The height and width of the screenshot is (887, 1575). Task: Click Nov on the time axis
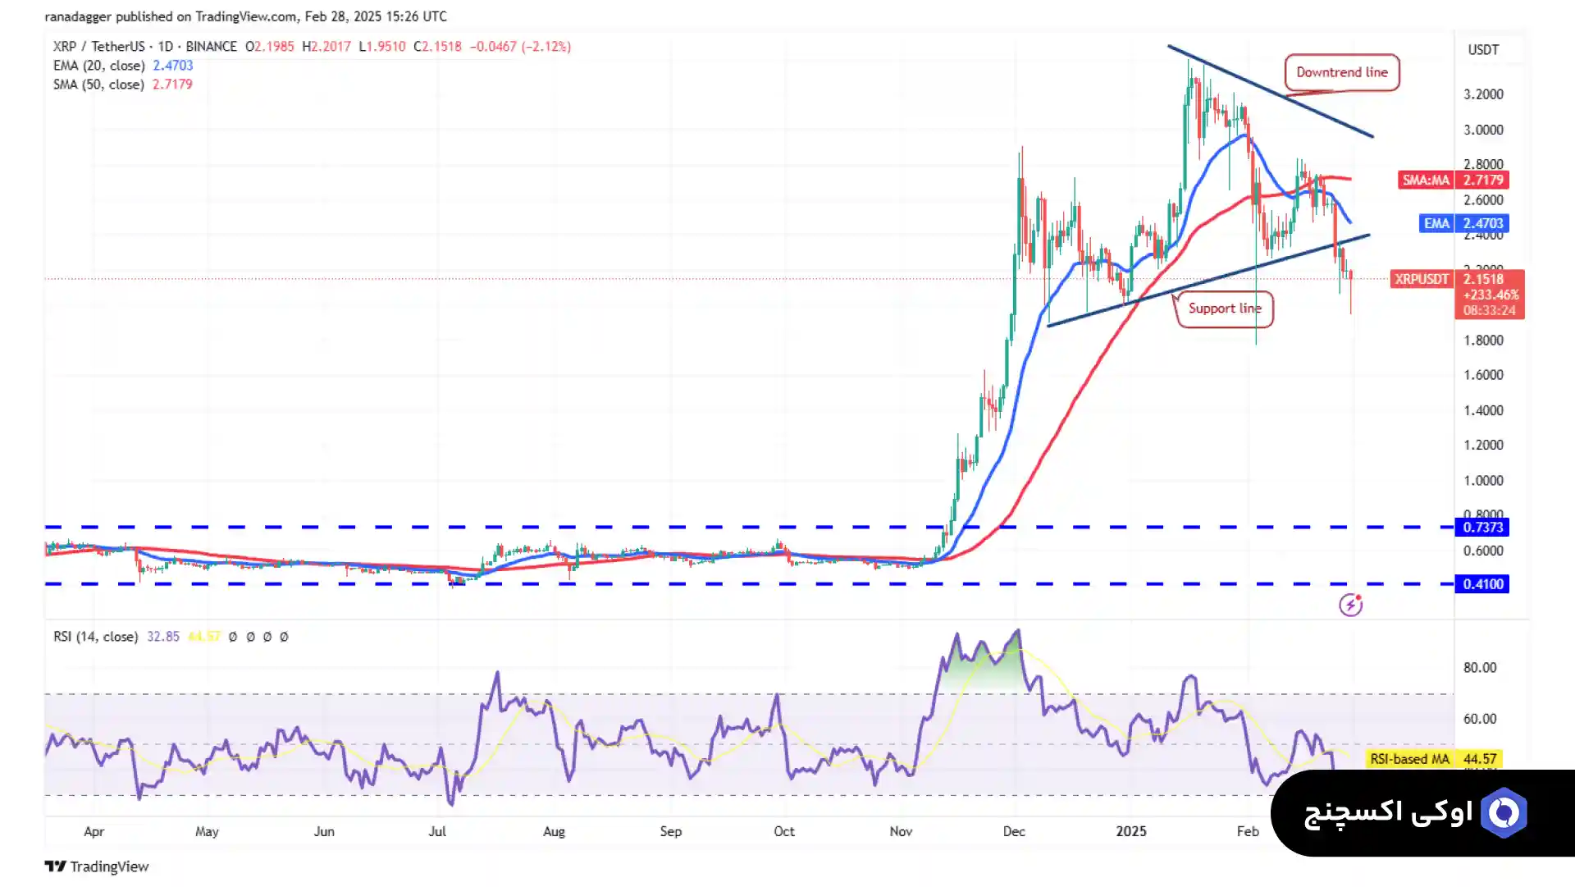pos(901,832)
